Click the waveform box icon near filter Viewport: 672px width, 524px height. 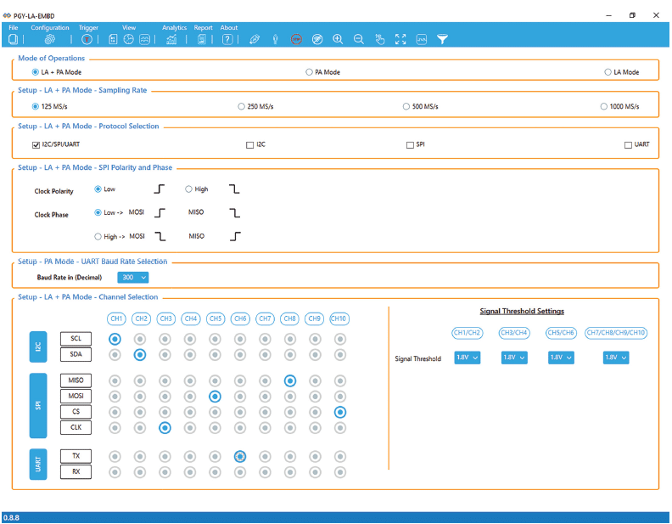(422, 39)
